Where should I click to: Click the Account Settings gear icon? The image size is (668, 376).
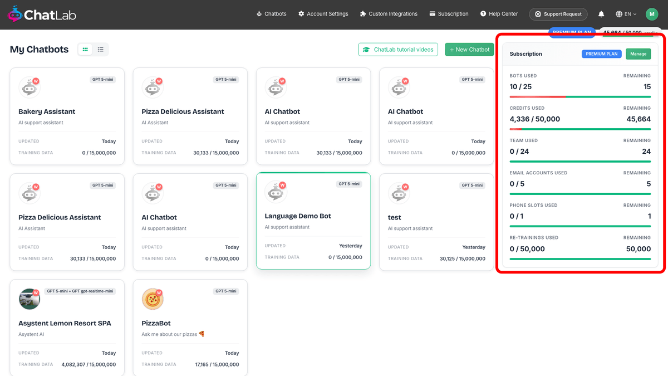coord(301,14)
